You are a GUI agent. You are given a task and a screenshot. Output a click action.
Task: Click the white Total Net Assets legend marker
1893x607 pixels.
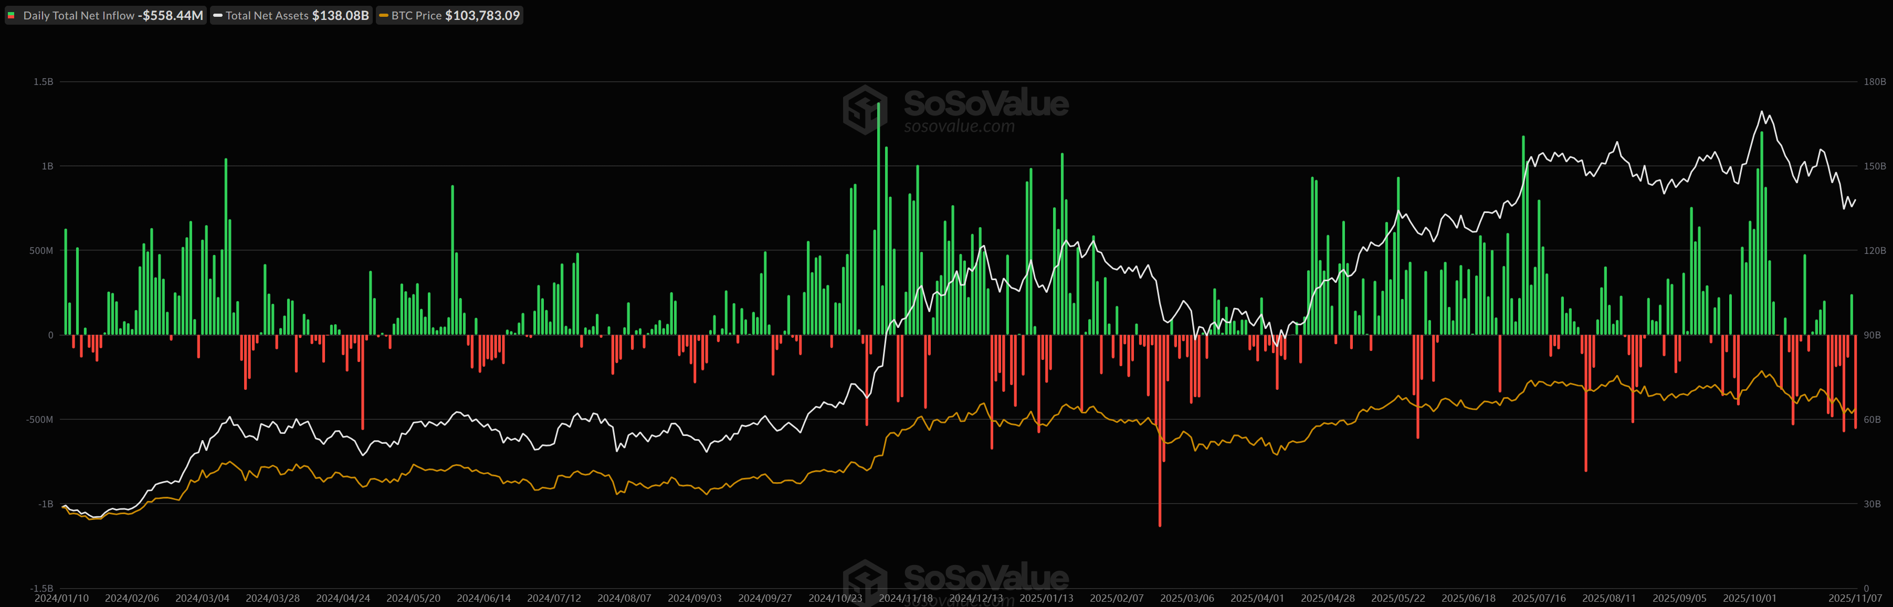pos(218,15)
